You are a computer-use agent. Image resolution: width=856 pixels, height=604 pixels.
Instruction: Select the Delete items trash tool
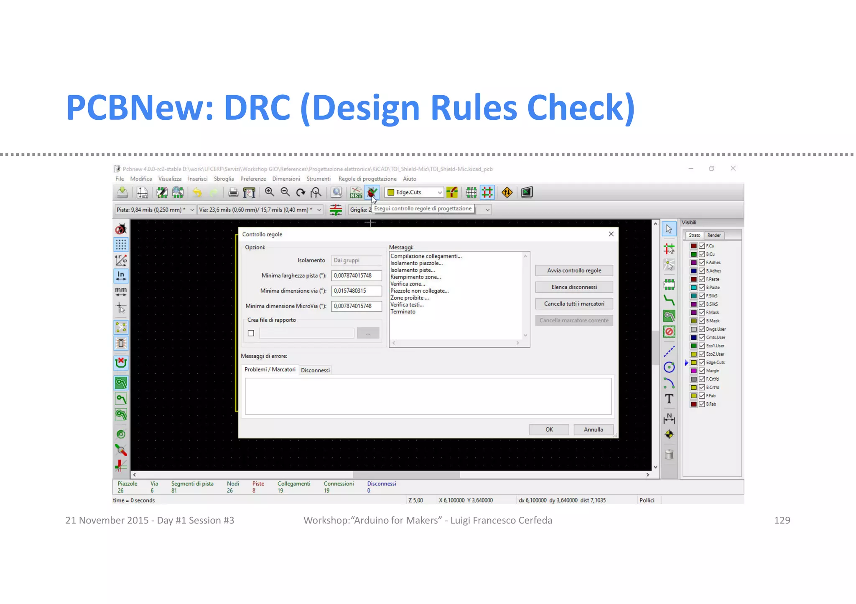[x=669, y=454]
